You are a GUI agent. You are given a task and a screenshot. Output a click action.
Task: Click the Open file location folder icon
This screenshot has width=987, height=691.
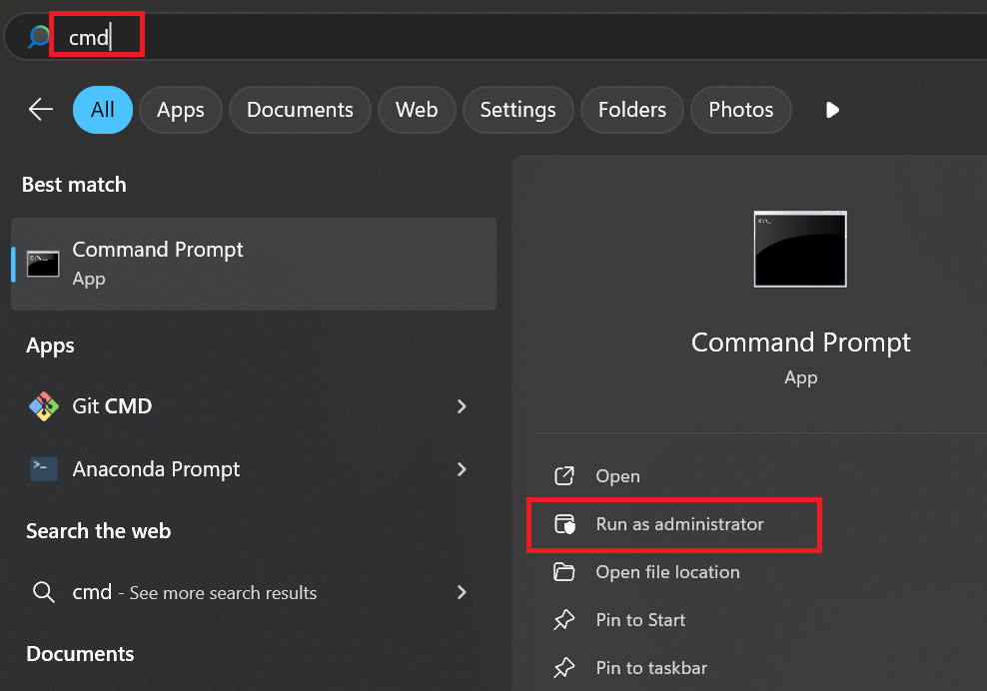(564, 572)
